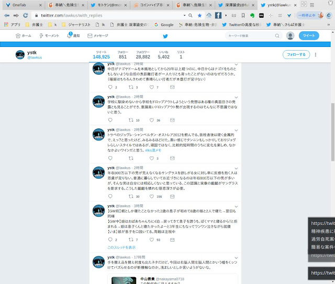This screenshot has height=284, width=335.
Task: Reply to the ドロップアウト tweet
Action: [x=110, y=120]
